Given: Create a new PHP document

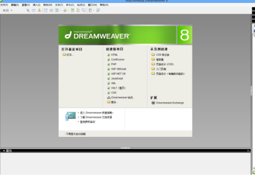Looking at the screenshot, I should [x=112, y=64].
